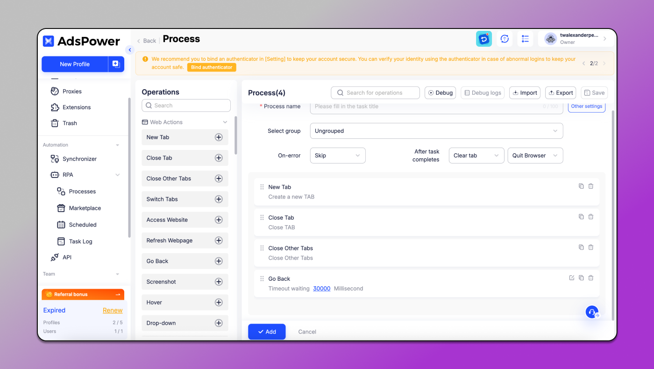Collapse the Web Actions section
Image resolution: width=654 pixels, height=369 pixels.
(x=225, y=122)
